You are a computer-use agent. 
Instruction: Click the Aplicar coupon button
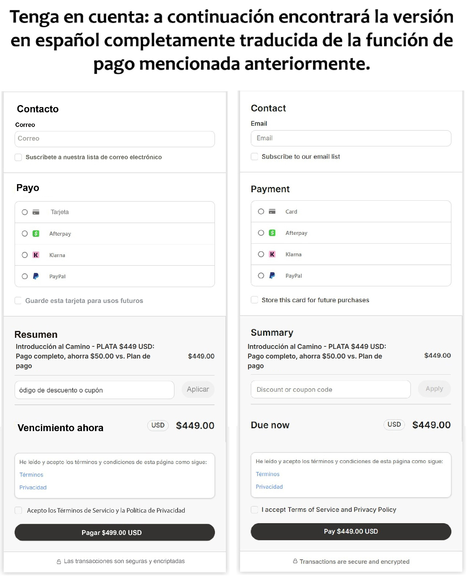coord(198,389)
